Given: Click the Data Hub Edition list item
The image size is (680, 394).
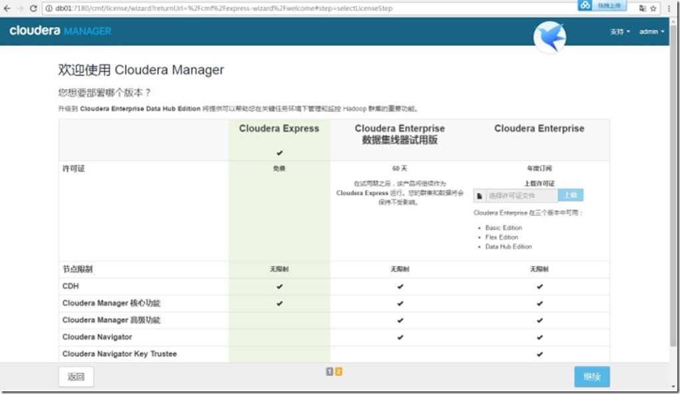Looking at the screenshot, I should [508, 247].
